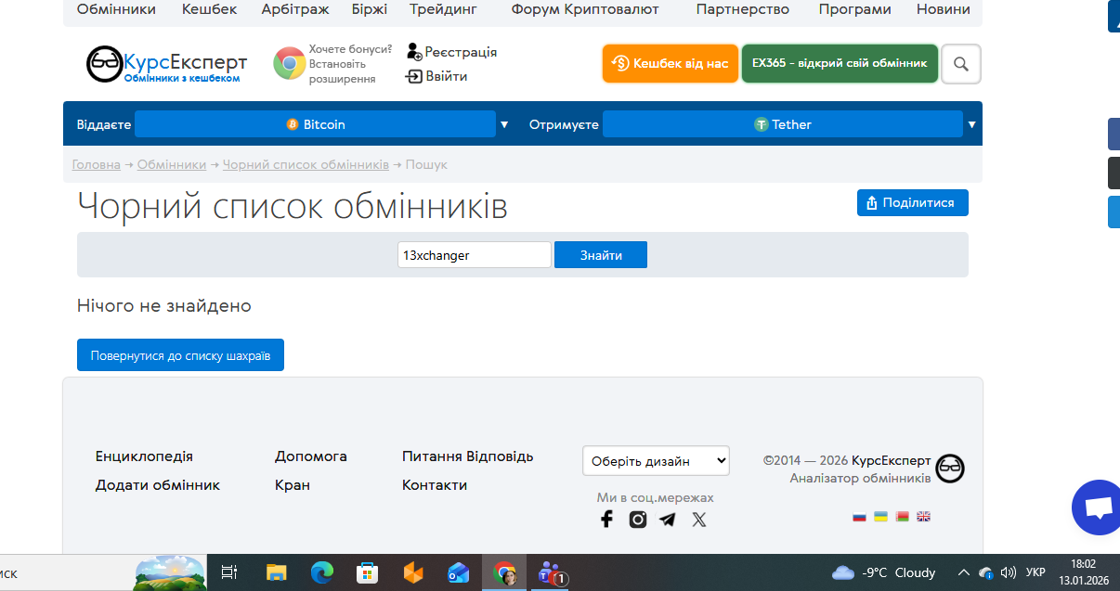The height and width of the screenshot is (591, 1120).
Task: Follow the 'Чорний список обмінників' breadcrumb link
Action: pos(306,164)
